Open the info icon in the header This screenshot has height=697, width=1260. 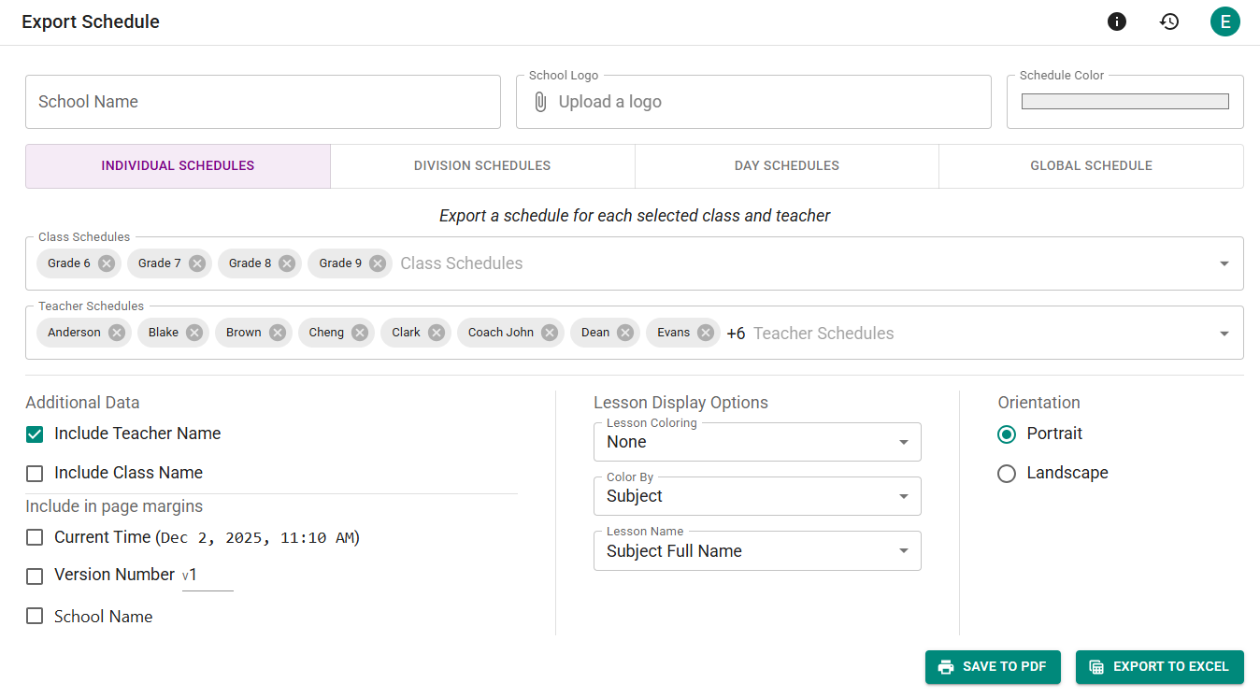pyautogui.click(x=1116, y=21)
